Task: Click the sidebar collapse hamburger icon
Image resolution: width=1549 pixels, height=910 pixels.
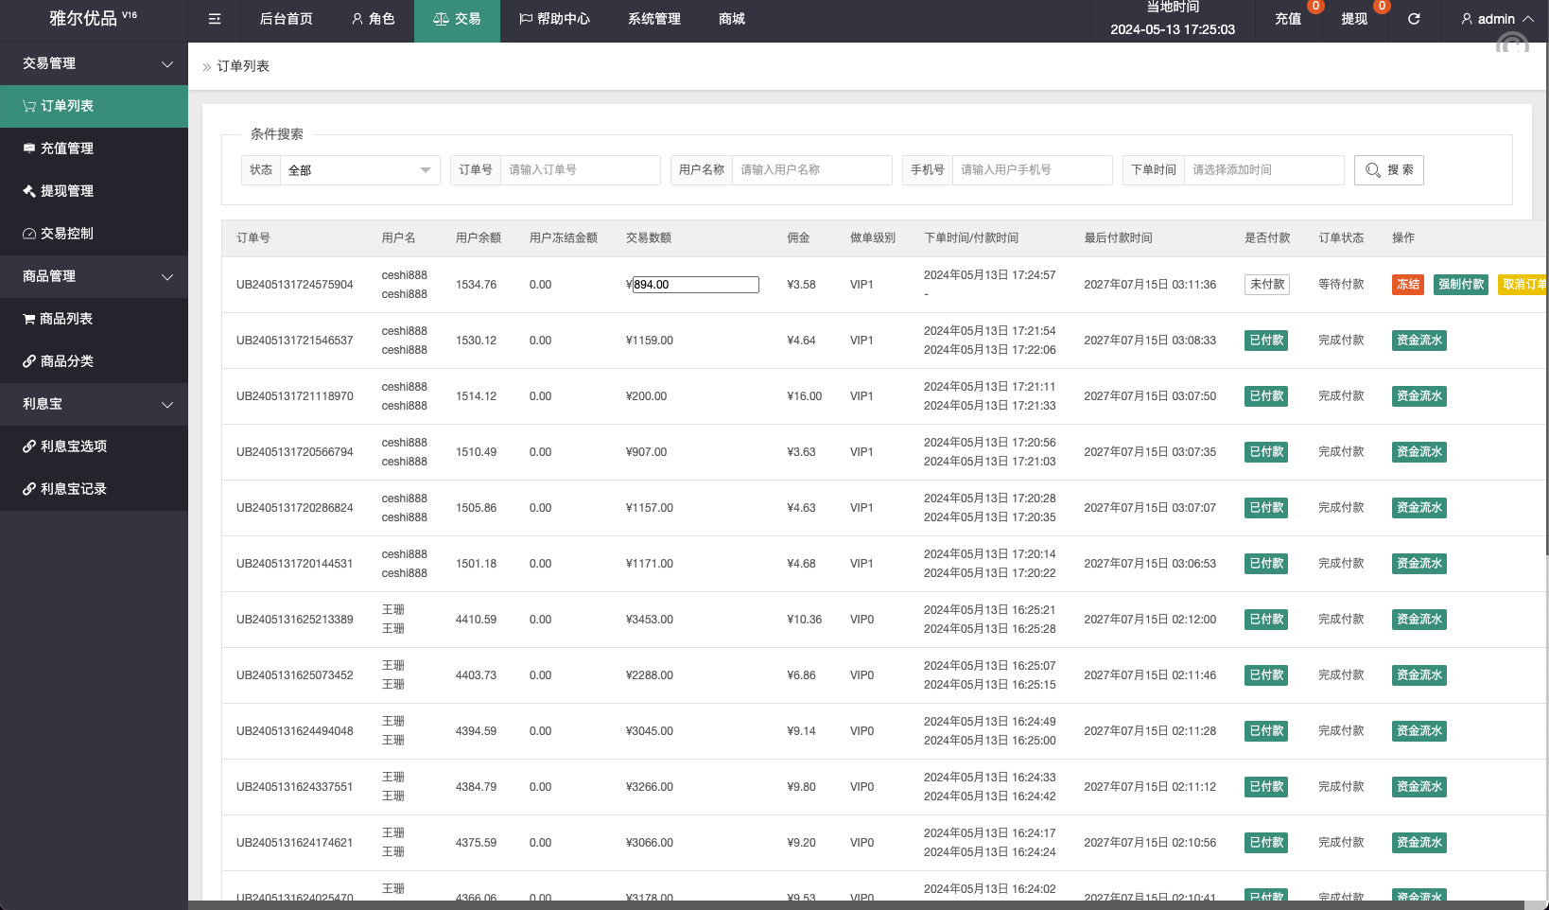Action: click(215, 19)
